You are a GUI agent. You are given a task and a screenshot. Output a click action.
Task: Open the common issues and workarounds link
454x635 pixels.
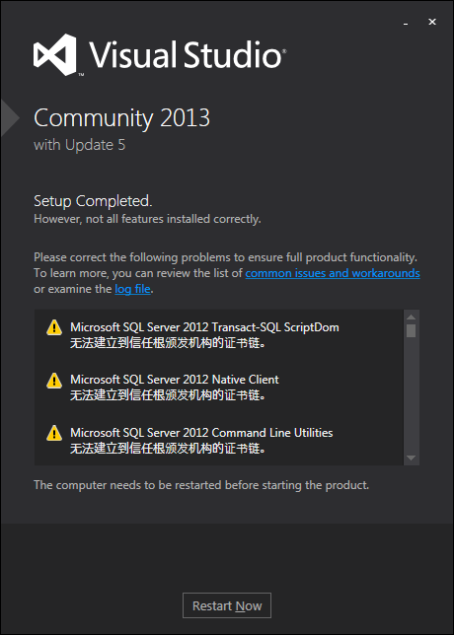pyautogui.click(x=333, y=273)
